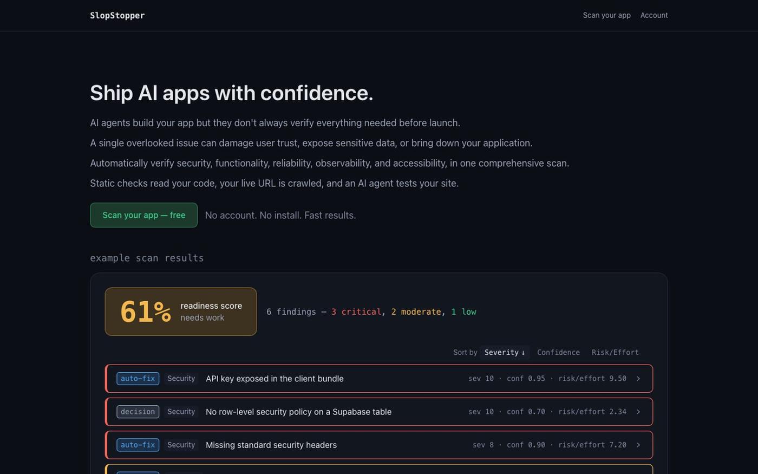Click the green Scan your app — free button
The width and height of the screenshot is (758, 474).
pos(143,215)
